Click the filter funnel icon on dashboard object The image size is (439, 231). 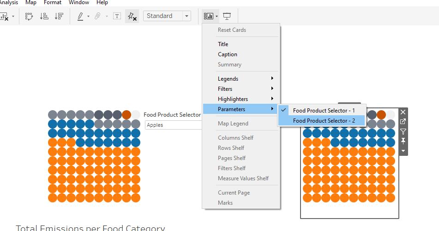tap(403, 131)
